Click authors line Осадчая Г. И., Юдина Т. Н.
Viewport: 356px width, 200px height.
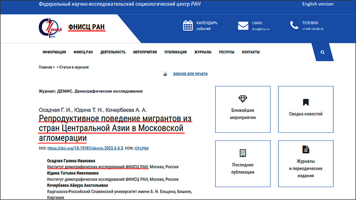click(x=92, y=110)
